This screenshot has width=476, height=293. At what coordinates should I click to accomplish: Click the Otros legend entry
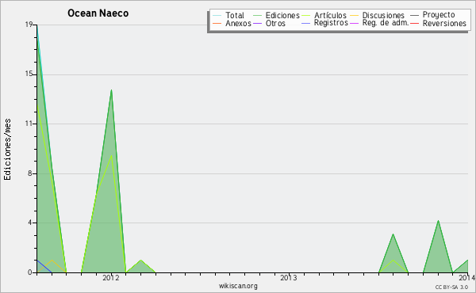pos(269,23)
